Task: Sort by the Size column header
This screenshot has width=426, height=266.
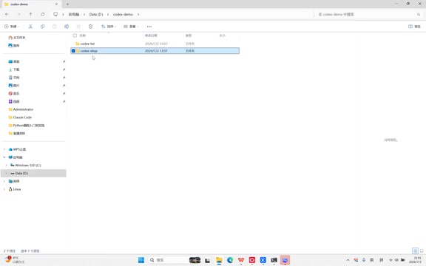Action: click(x=222, y=35)
